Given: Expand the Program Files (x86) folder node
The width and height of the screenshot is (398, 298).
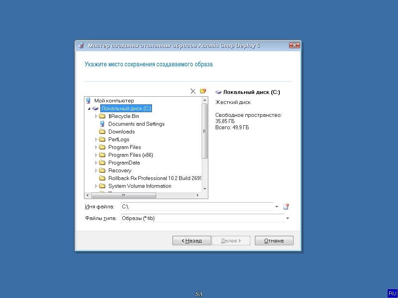Looking at the screenshot, I should 96,155.
